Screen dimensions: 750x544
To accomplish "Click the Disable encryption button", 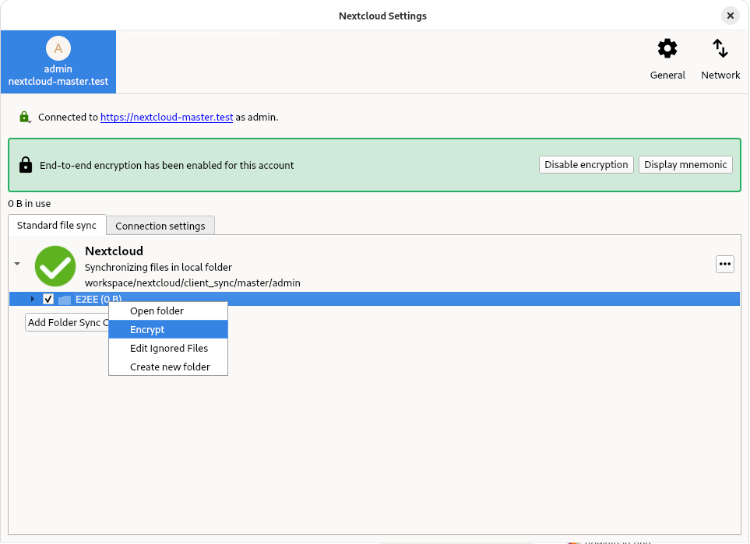I will [586, 165].
